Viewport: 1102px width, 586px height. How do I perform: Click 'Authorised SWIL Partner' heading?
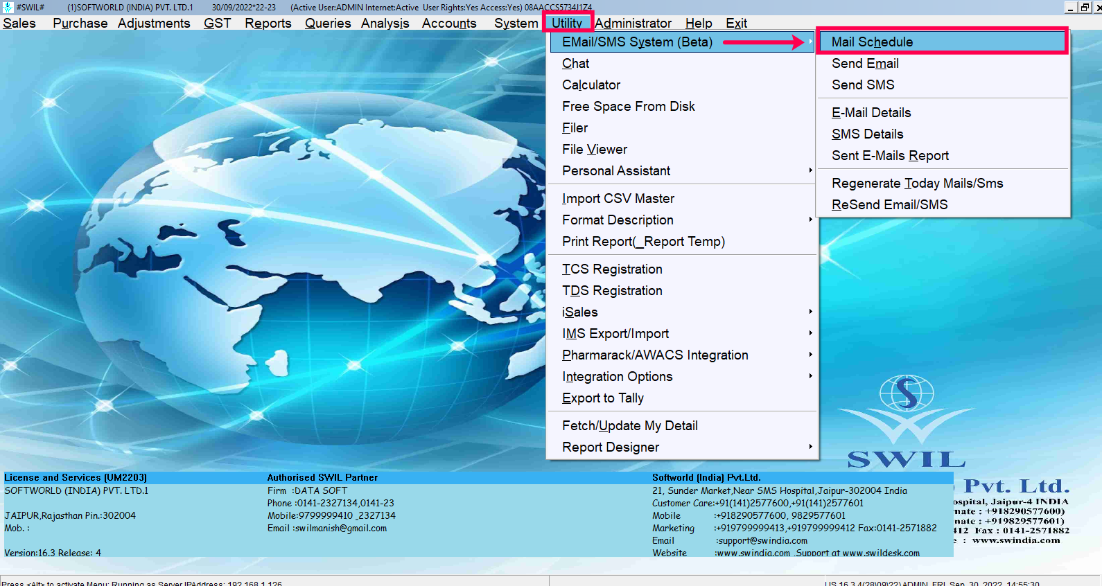point(322,477)
